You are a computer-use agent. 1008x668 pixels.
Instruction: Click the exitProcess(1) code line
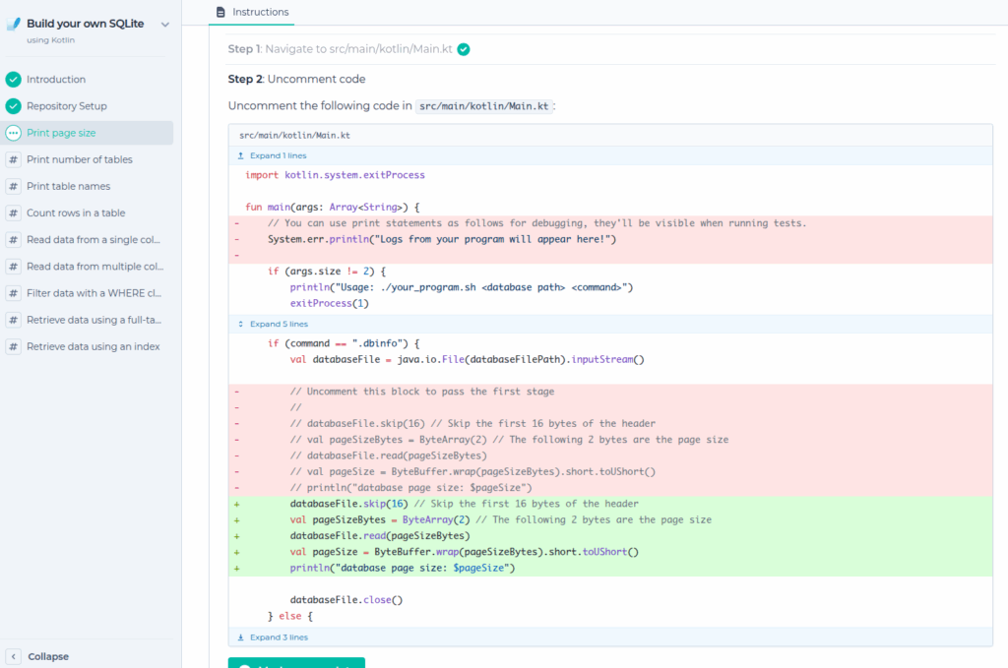click(329, 304)
